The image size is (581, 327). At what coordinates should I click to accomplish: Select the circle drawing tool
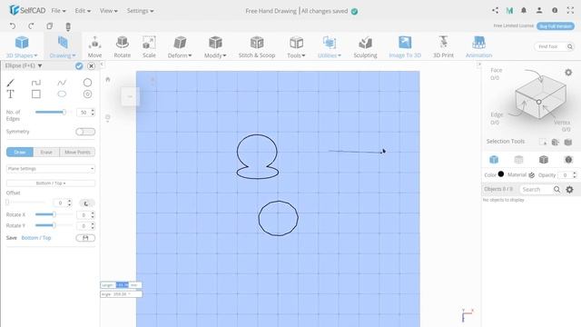[87, 83]
